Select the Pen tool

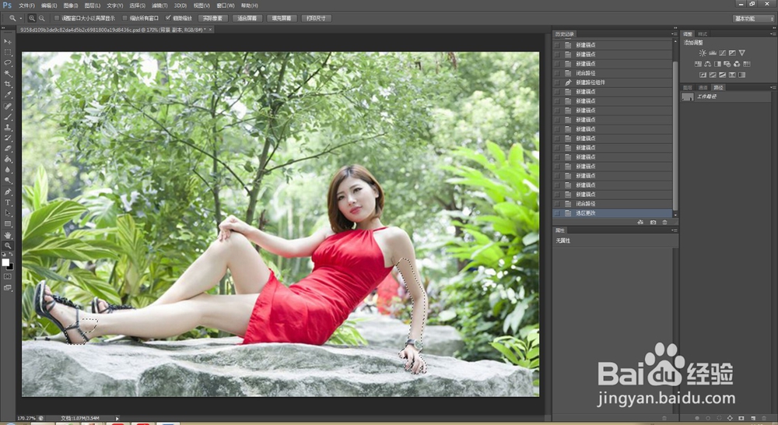point(8,192)
